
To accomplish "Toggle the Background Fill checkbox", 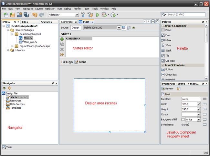I will 183,119.
